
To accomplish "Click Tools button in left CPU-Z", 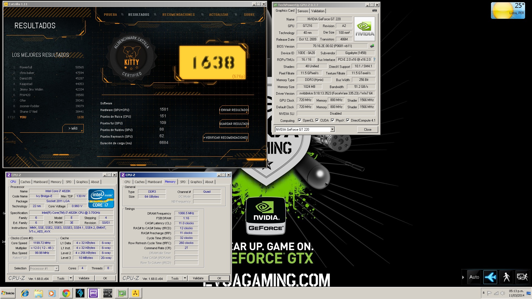I will coord(61,278).
